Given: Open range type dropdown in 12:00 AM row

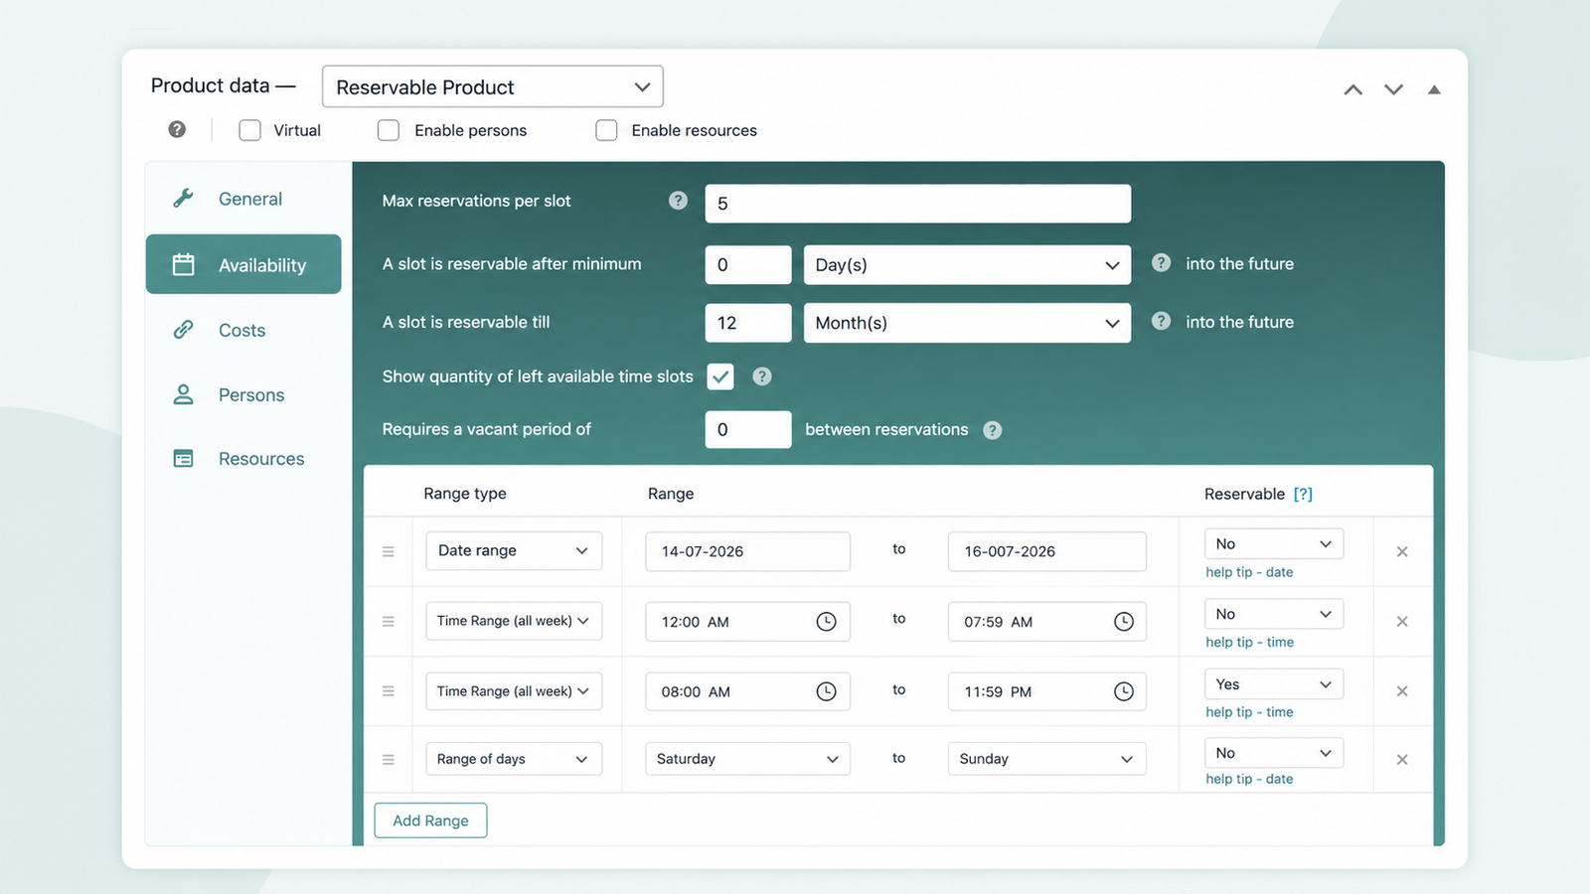Looking at the screenshot, I should tap(514, 621).
